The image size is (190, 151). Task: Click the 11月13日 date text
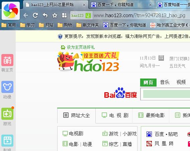pos(148,58)
